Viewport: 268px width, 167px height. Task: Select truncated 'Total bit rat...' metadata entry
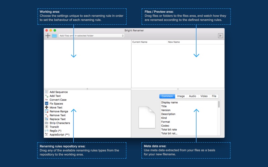click(x=169, y=133)
